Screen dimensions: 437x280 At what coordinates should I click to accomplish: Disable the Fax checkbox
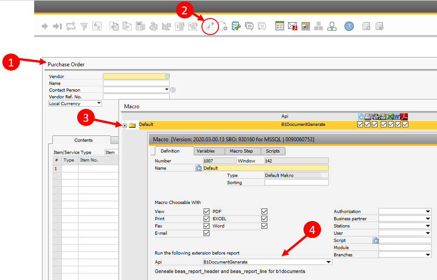[206, 226]
